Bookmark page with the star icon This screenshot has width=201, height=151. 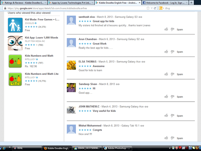[148, 8]
